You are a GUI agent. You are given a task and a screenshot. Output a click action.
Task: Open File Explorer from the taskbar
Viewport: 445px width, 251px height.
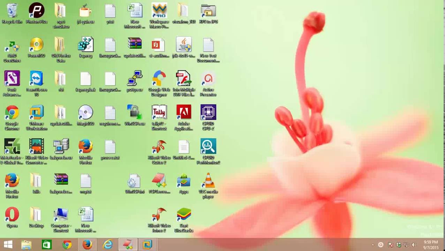tap(27, 245)
